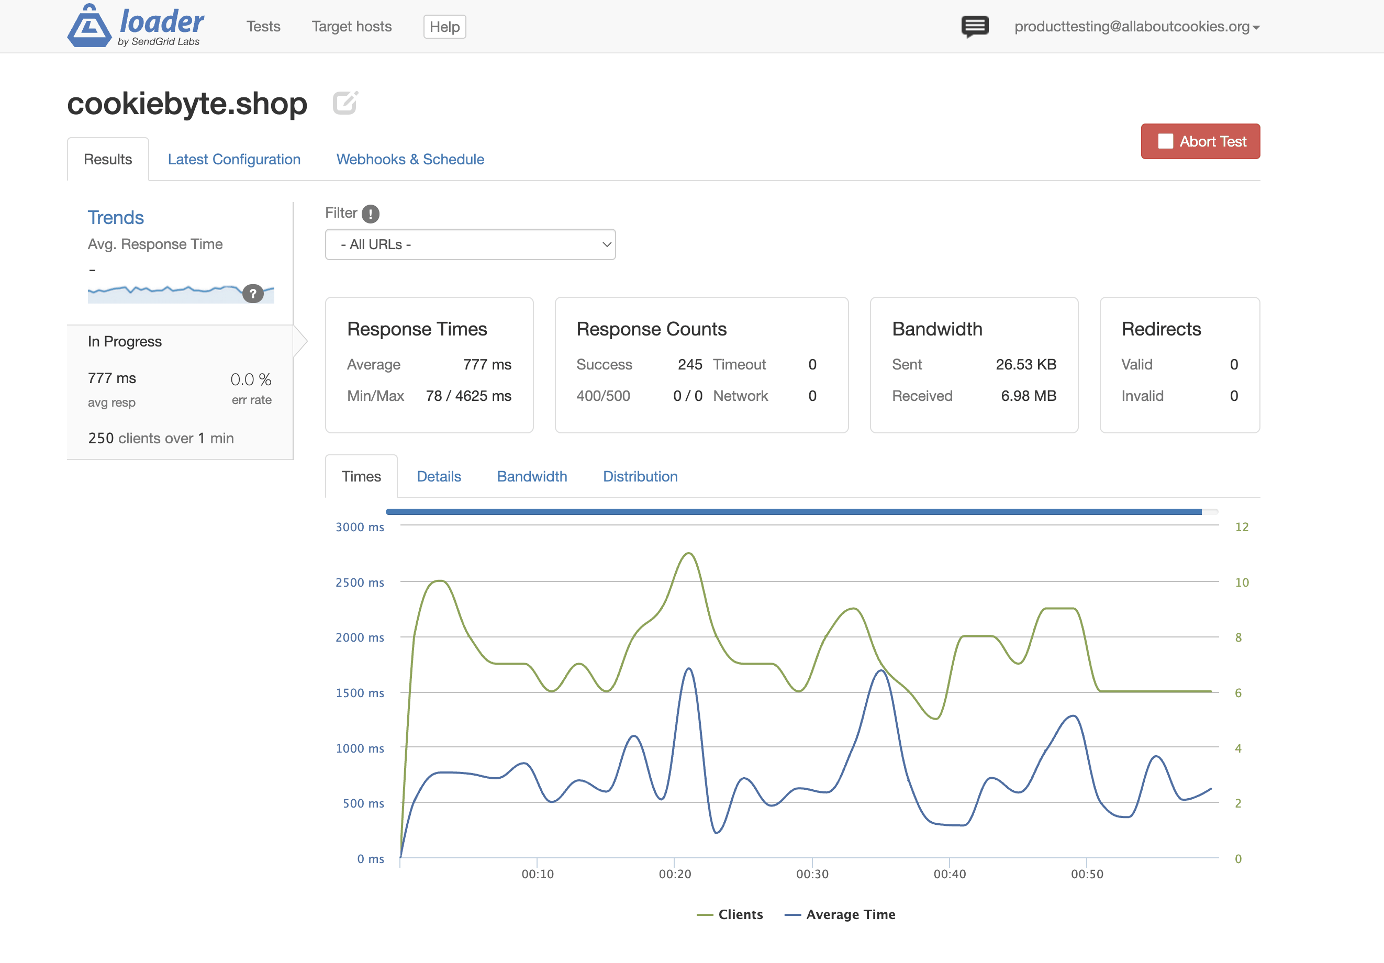Switch to the Latest Configuration tab

pyautogui.click(x=234, y=159)
